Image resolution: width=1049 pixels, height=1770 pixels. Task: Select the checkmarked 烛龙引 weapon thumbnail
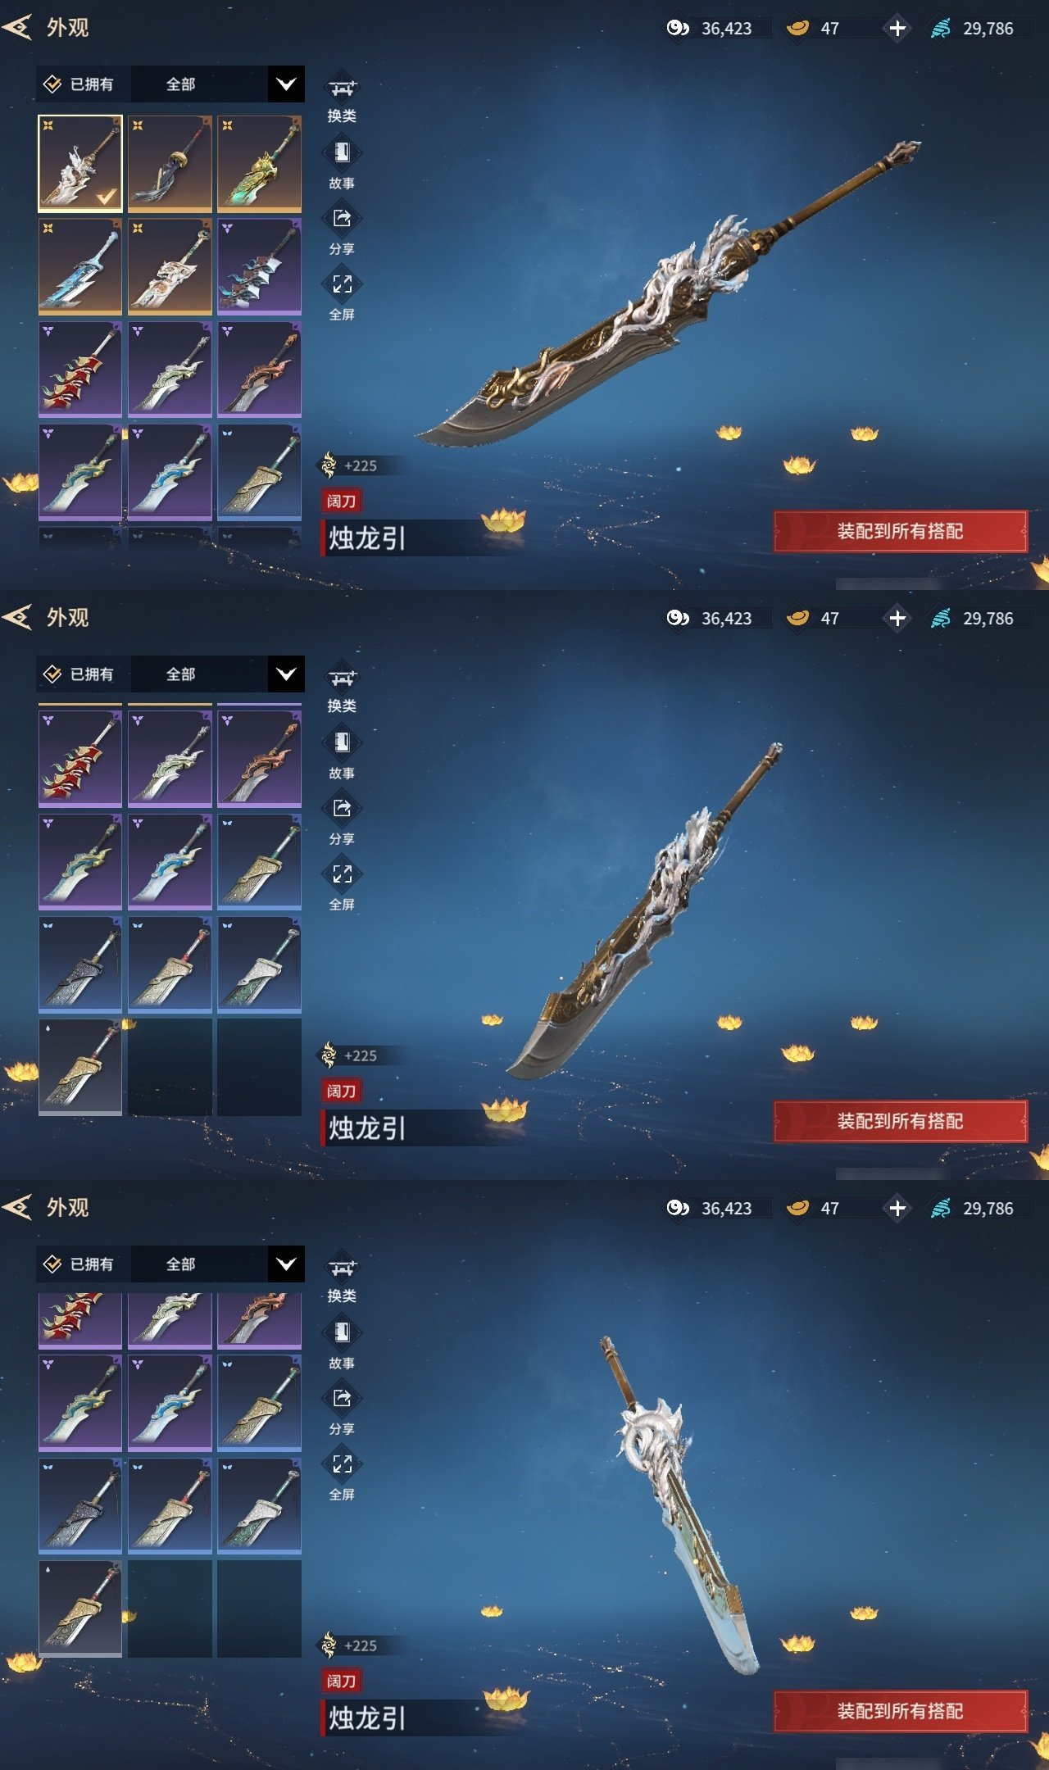[80, 163]
